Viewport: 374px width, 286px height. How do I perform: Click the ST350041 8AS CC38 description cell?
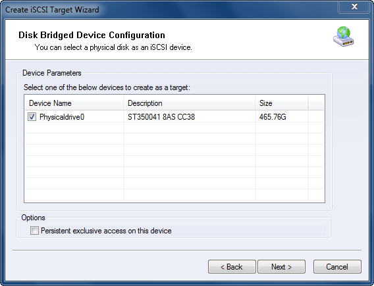[x=161, y=117]
